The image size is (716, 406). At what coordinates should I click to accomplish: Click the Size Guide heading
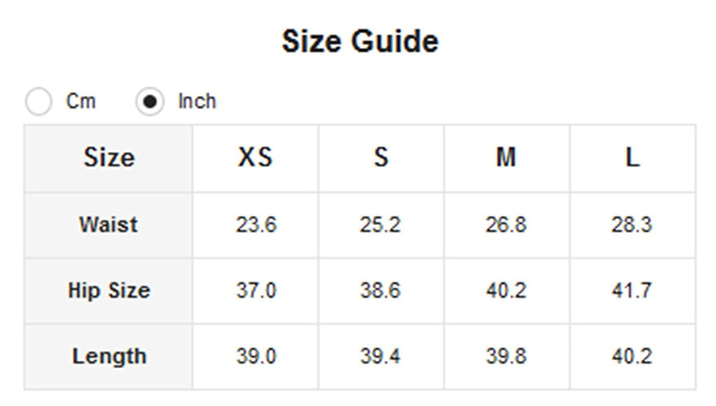pos(360,41)
